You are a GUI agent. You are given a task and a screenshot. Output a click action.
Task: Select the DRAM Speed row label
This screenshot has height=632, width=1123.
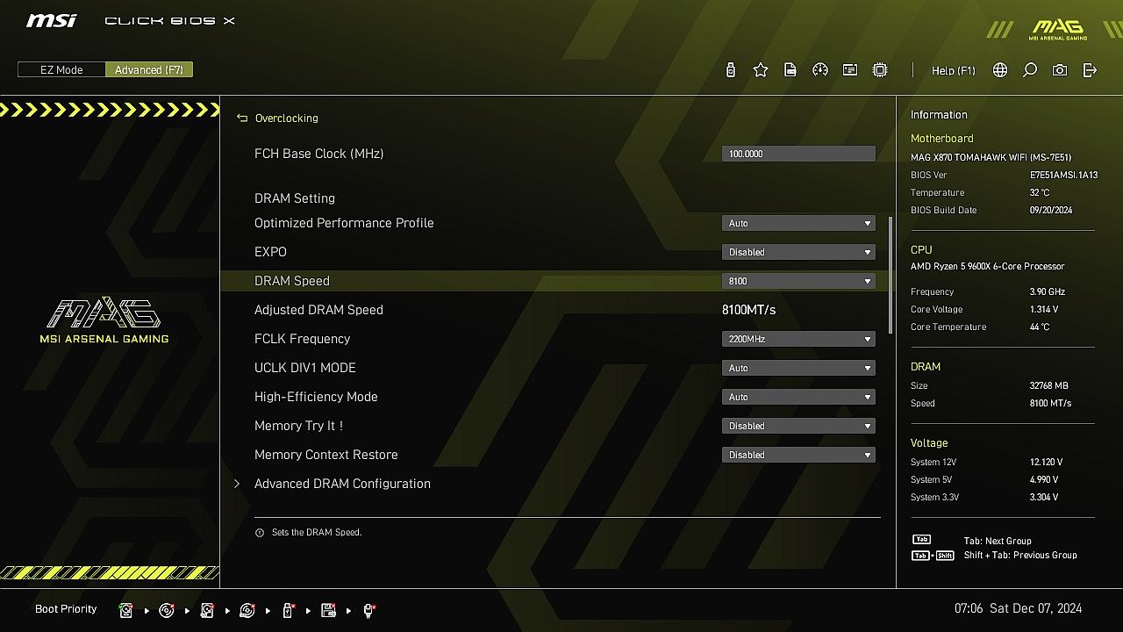(292, 281)
